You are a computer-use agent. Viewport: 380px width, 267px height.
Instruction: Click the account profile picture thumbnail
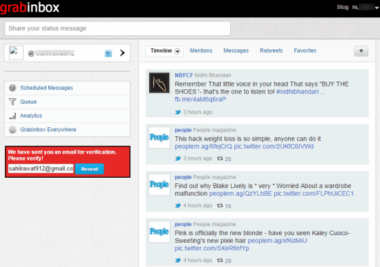[x=16, y=53]
